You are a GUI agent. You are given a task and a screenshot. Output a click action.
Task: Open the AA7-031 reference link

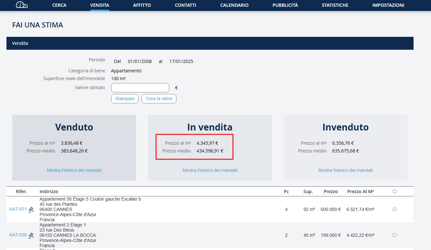18,209
